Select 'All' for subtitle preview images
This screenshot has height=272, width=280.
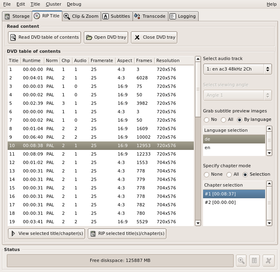[223, 120]
